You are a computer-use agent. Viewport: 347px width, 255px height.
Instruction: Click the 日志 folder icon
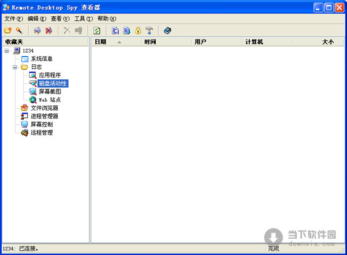24,67
